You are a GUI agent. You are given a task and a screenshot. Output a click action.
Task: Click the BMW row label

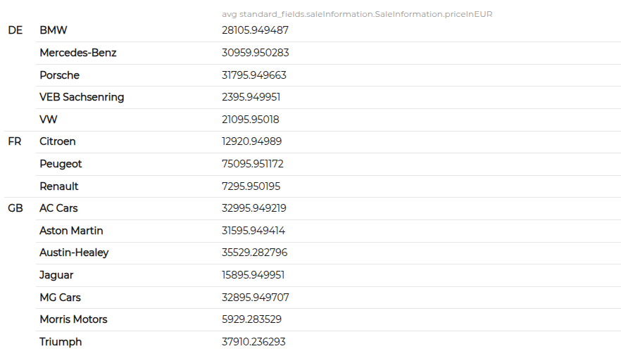pos(54,30)
